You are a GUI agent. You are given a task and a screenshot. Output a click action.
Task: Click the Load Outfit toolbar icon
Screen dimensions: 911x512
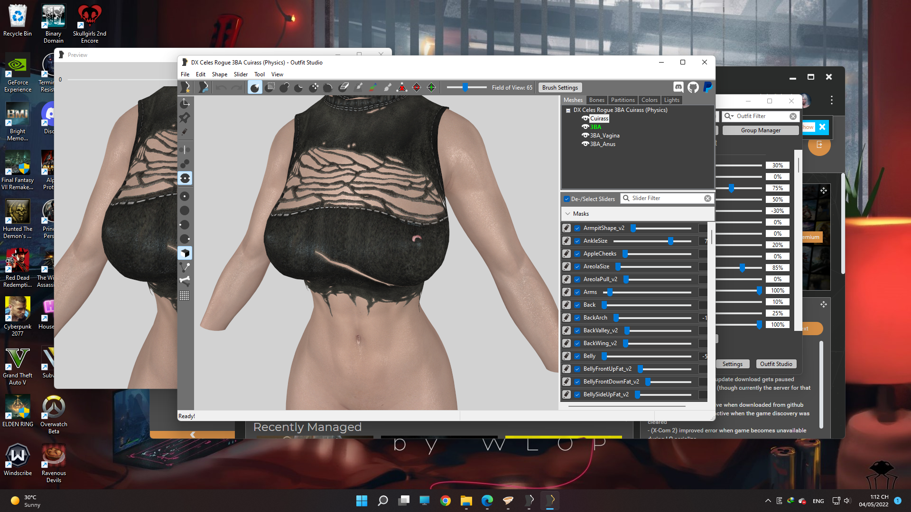204,87
